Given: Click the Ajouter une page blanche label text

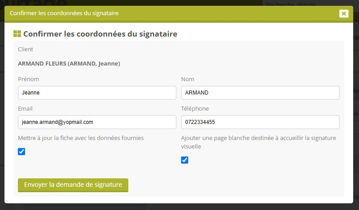Looking at the screenshot, I should tap(258, 138).
